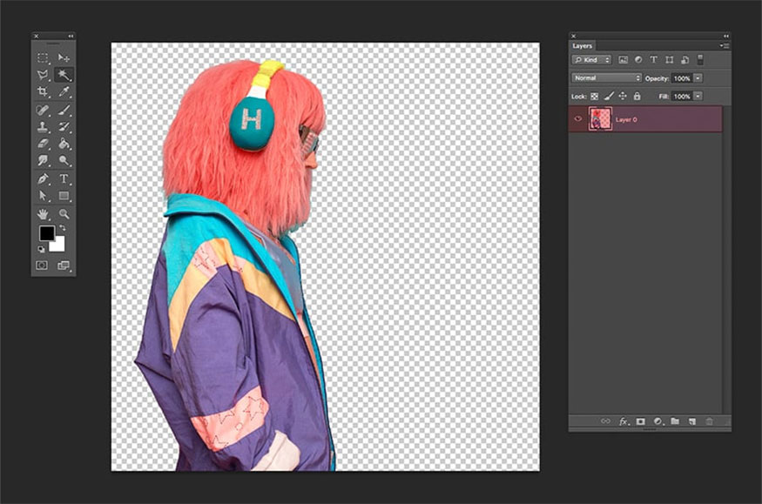762x504 pixels.
Task: Add a layer style with fx
Action: coord(624,421)
